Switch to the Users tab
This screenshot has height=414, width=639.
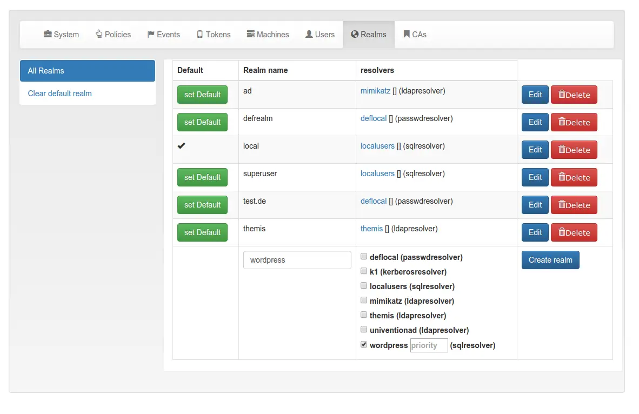(320, 35)
